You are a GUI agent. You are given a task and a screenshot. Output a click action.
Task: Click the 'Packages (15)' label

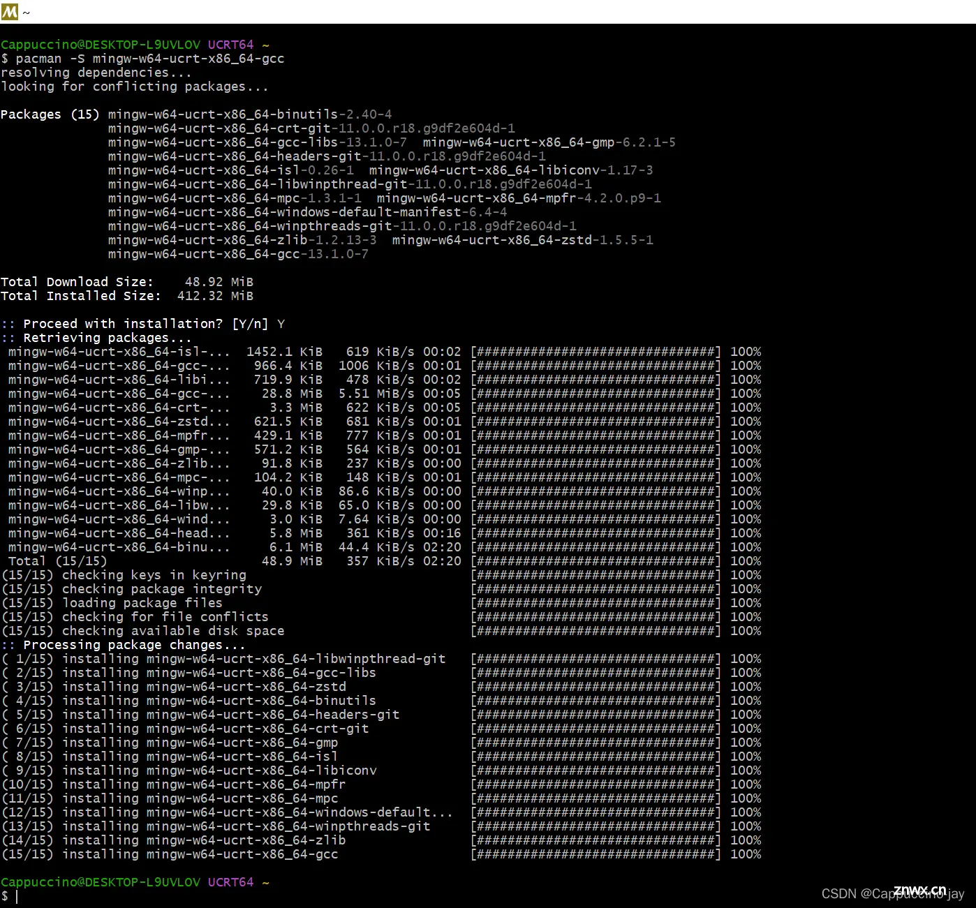tap(50, 114)
